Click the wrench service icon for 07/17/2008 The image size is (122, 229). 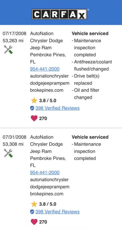(8, 50)
